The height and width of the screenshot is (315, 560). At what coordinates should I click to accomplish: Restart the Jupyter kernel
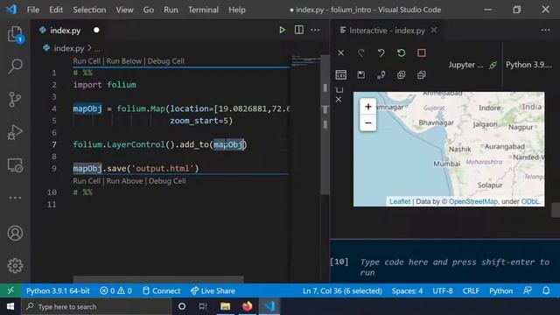pos(401,52)
